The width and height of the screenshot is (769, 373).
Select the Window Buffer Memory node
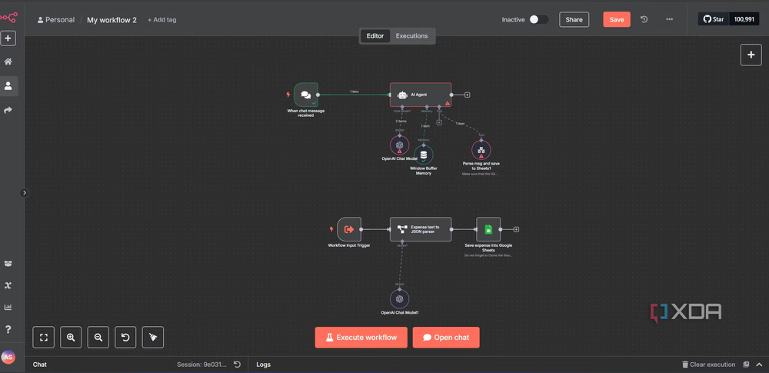pyautogui.click(x=424, y=155)
